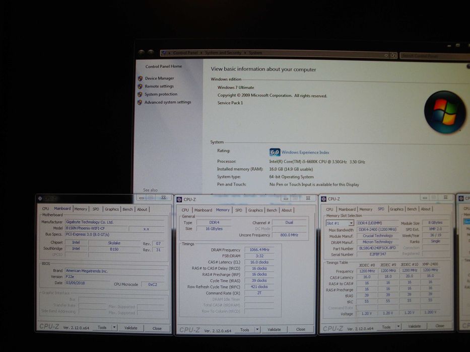
Task: Switch to SPD tab in Mainboard CPU-Z window
Action: point(96,209)
